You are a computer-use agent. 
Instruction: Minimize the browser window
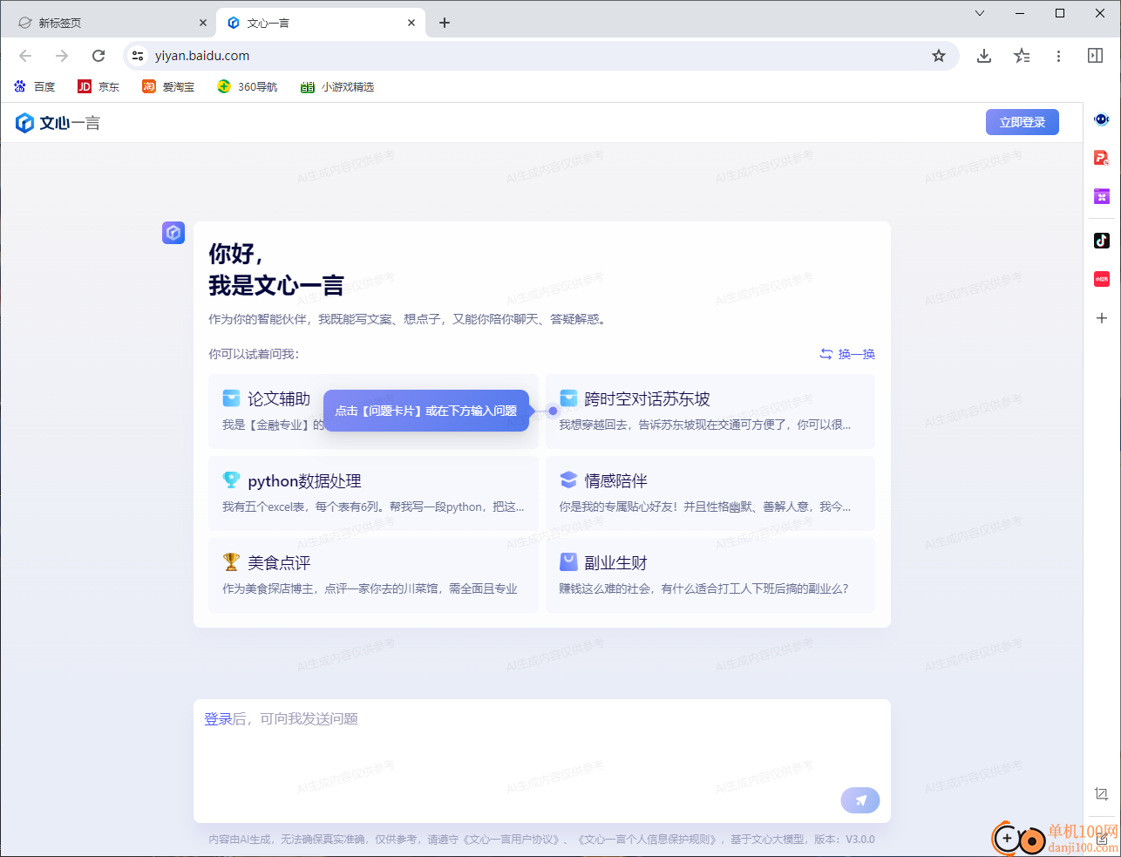click(1020, 13)
